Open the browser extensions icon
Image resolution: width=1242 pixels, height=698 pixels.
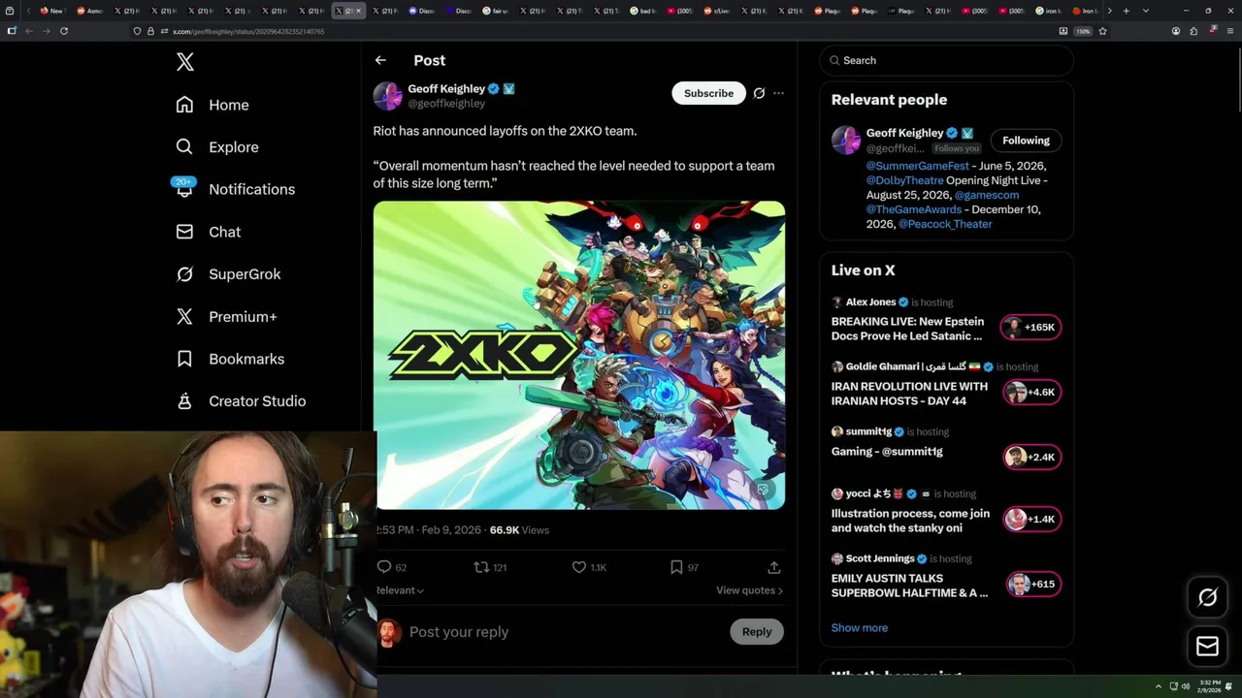[1193, 31]
